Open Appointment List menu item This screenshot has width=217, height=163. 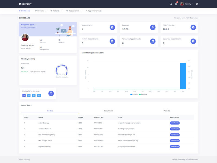point(94,11)
